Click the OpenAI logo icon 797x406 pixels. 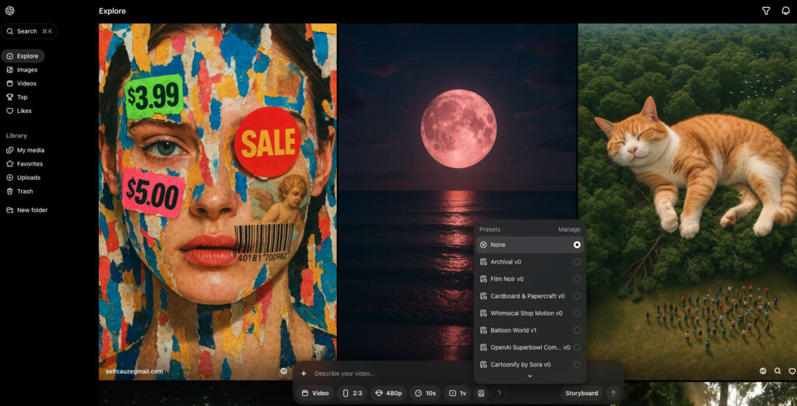click(x=9, y=11)
